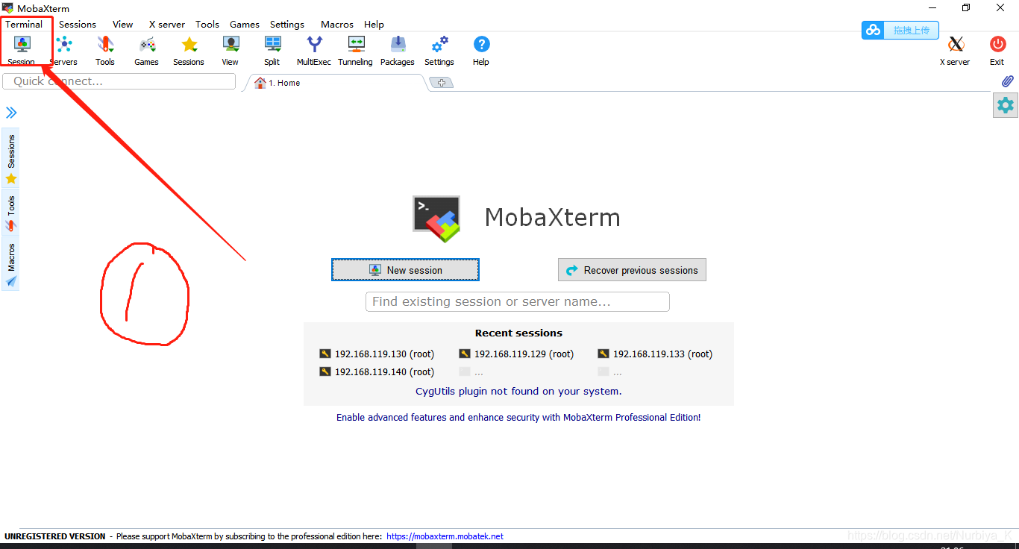Open the Sessions vertical sidebar tab

click(x=11, y=158)
